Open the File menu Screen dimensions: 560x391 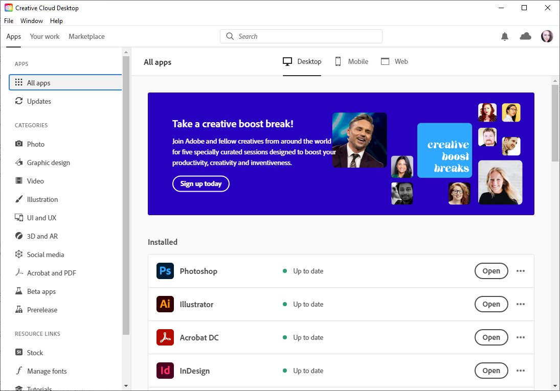(x=9, y=21)
